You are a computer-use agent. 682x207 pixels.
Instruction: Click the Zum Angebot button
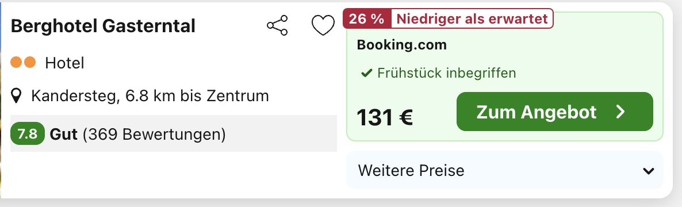click(554, 112)
